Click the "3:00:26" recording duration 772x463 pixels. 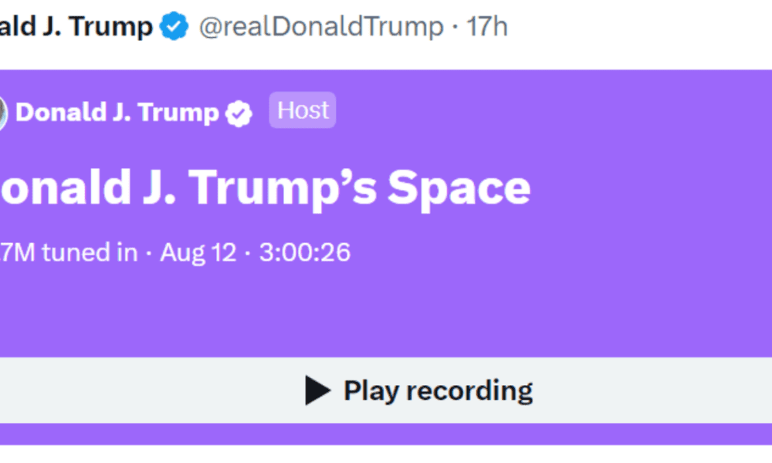(x=304, y=252)
